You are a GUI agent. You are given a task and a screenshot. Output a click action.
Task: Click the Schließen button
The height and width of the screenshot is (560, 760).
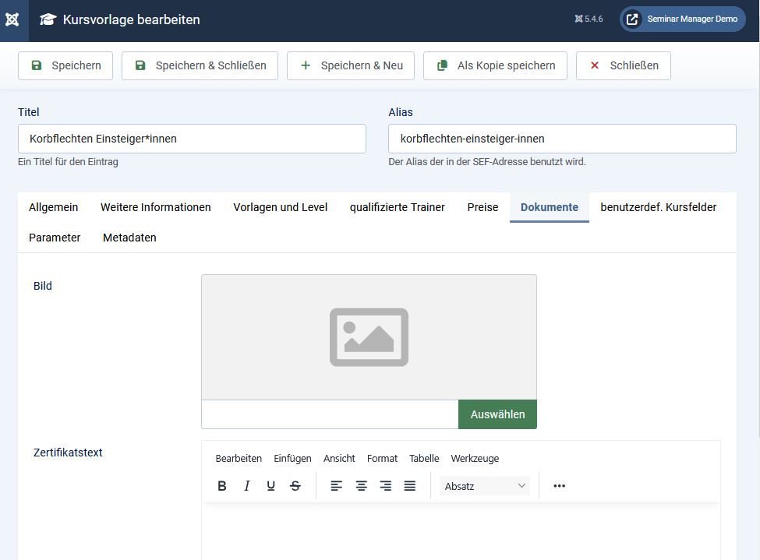[x=624, y=65]
